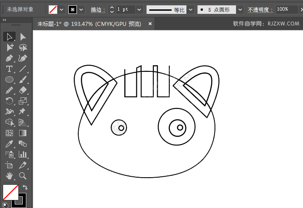Reset to default fill and stroke
The width and height of the screenshot is (303, 208).
(x=5, y=204)
